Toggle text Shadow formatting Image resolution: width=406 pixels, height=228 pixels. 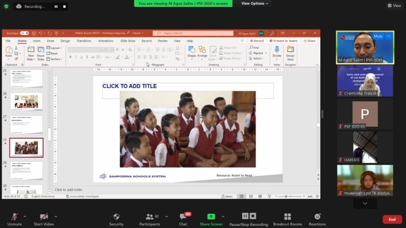[87, 57]
